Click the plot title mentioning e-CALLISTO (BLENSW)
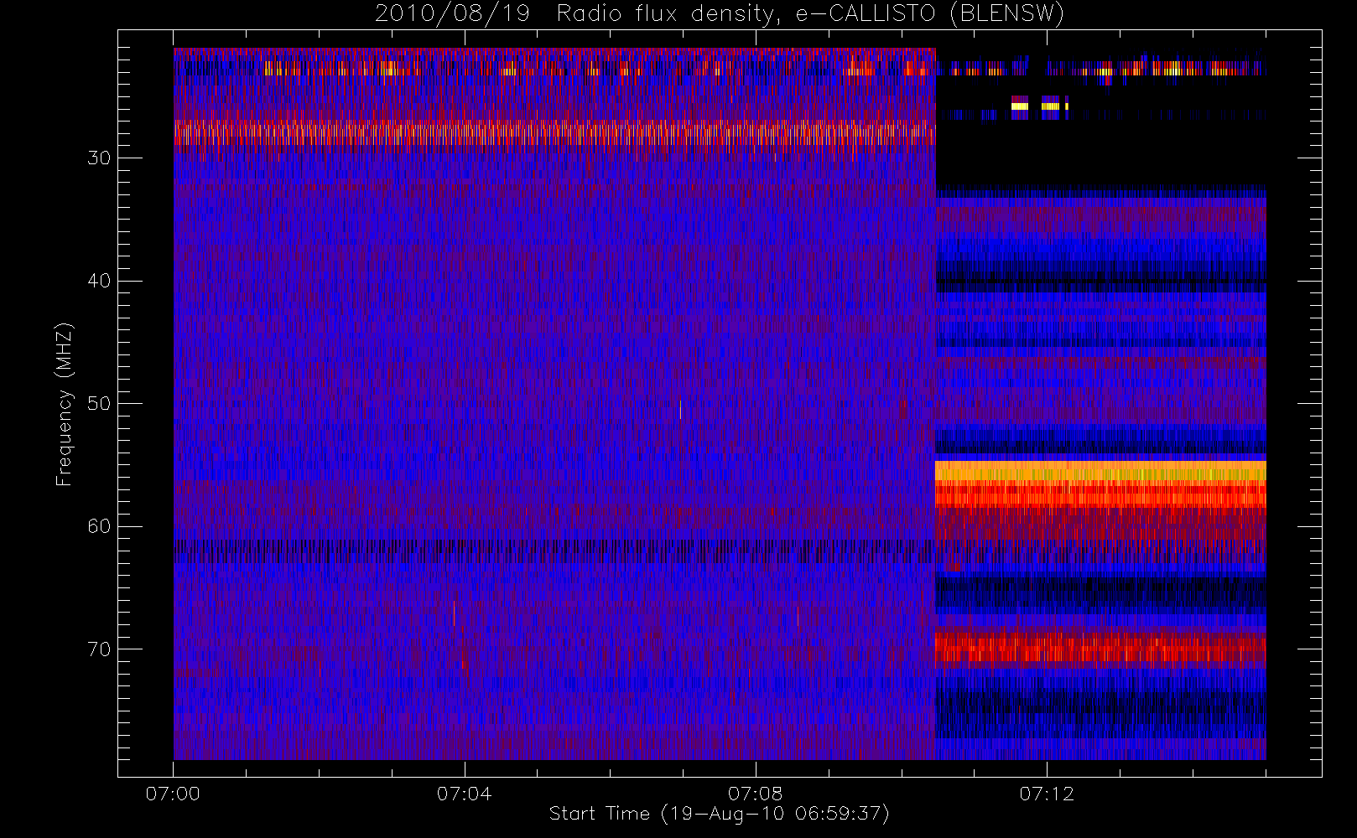Screen dimensions: 1357x838 click(720, 14)
